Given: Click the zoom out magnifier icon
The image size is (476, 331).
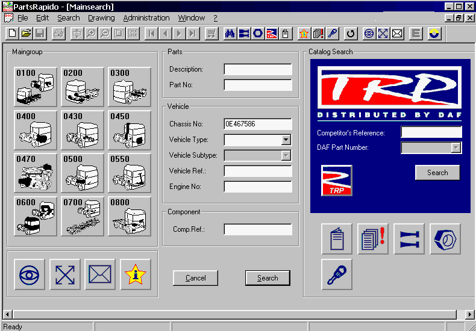Looking at the screenshot, I should coord(105,33).
